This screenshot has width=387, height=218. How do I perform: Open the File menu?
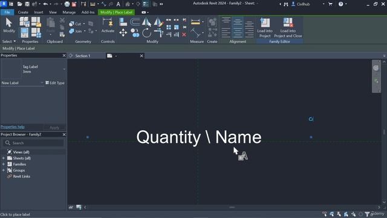click(x=7, y=12)
